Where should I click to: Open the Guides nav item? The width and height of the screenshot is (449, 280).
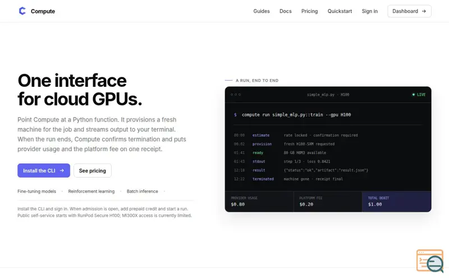coord(262,11)
